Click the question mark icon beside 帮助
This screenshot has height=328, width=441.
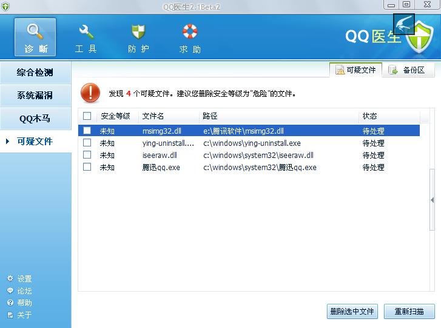(x=10, y=303)
